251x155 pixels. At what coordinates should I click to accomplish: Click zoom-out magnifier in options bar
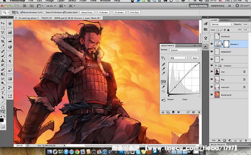pos(17,12)
